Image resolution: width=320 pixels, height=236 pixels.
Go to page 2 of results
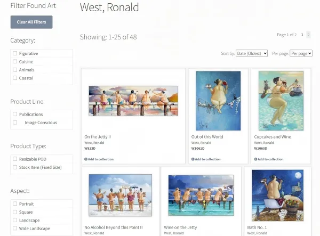coord(308,35)
